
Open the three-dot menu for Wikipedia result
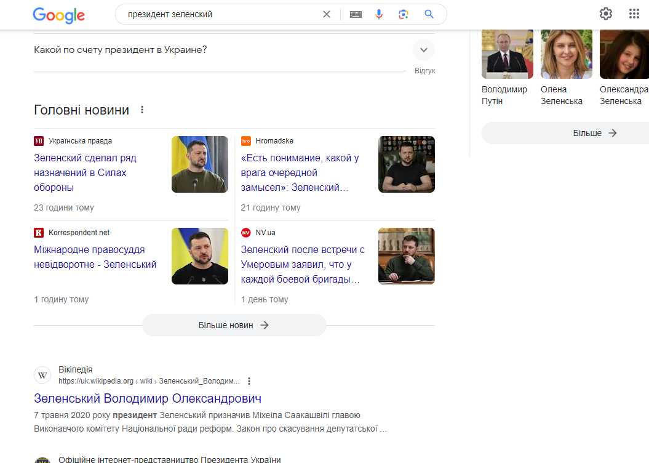click(249, 381)
